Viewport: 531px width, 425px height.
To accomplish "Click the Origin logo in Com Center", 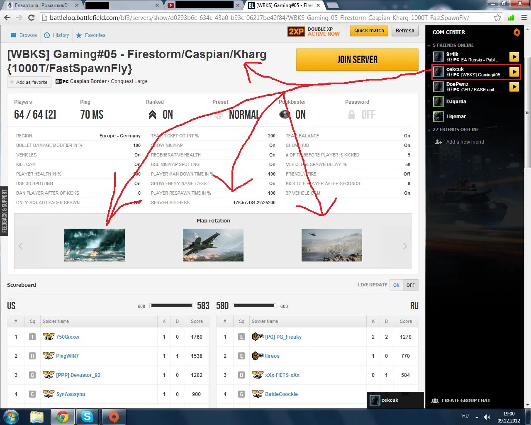I will [x=516, y=32].
